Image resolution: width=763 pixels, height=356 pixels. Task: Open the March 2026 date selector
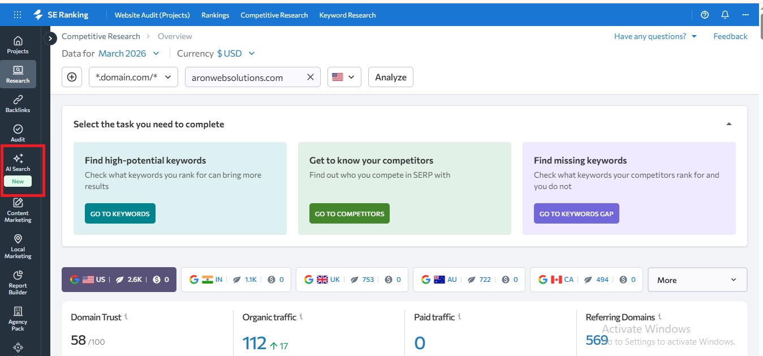[128, 53]
